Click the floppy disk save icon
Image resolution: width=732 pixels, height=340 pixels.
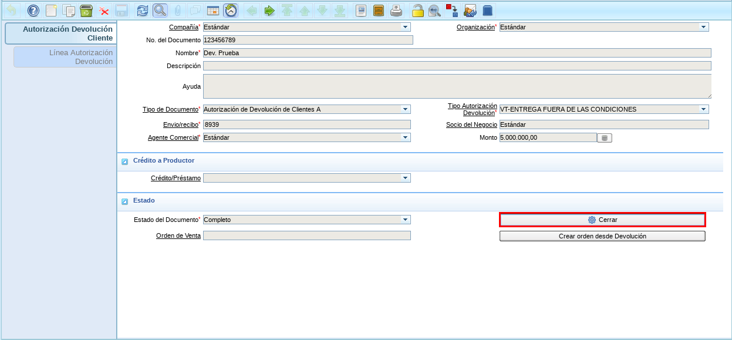coord(122,11)
